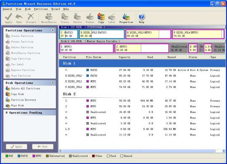Click the Delete toolbar icon
This screenshot has height=164, width=227.
point(77,16)
